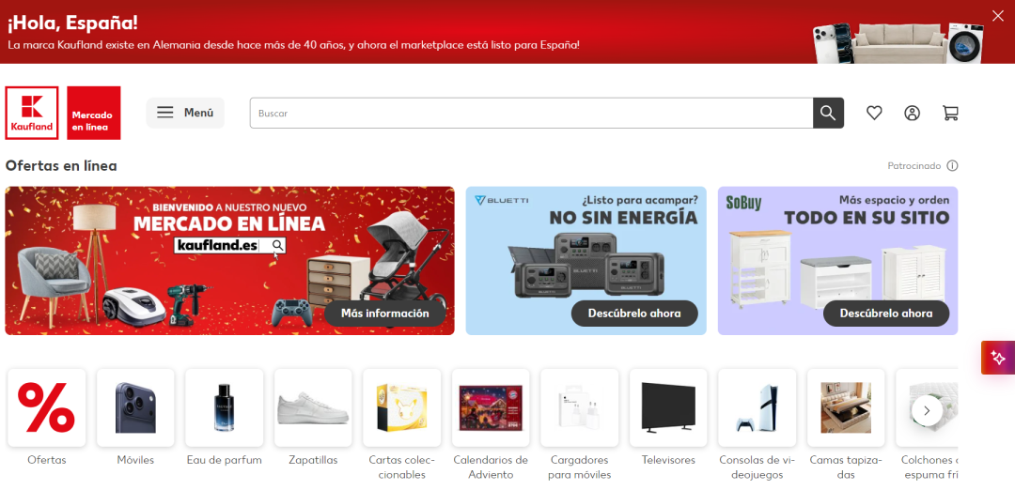Click the BLUETTI logo in banner
Screen dimensions: 1015x490
coord(501,200)
